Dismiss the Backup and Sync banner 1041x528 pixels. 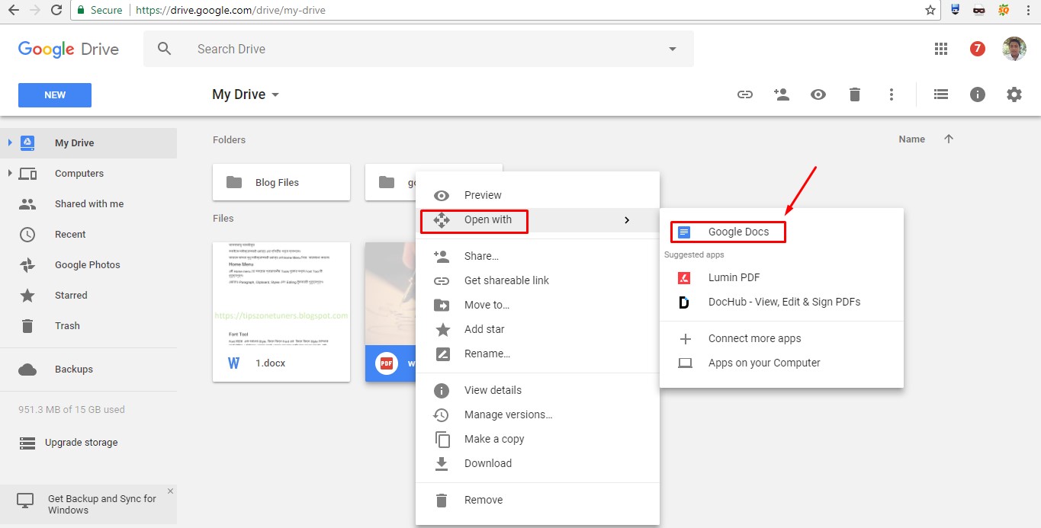(170, 491)
